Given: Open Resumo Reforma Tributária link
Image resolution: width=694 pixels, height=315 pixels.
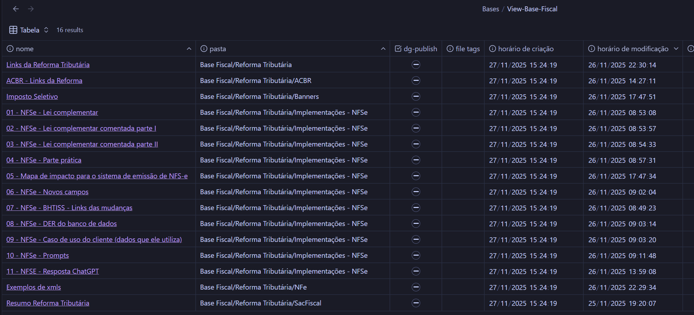Looking at the screenshot, I should coord(48,303).
